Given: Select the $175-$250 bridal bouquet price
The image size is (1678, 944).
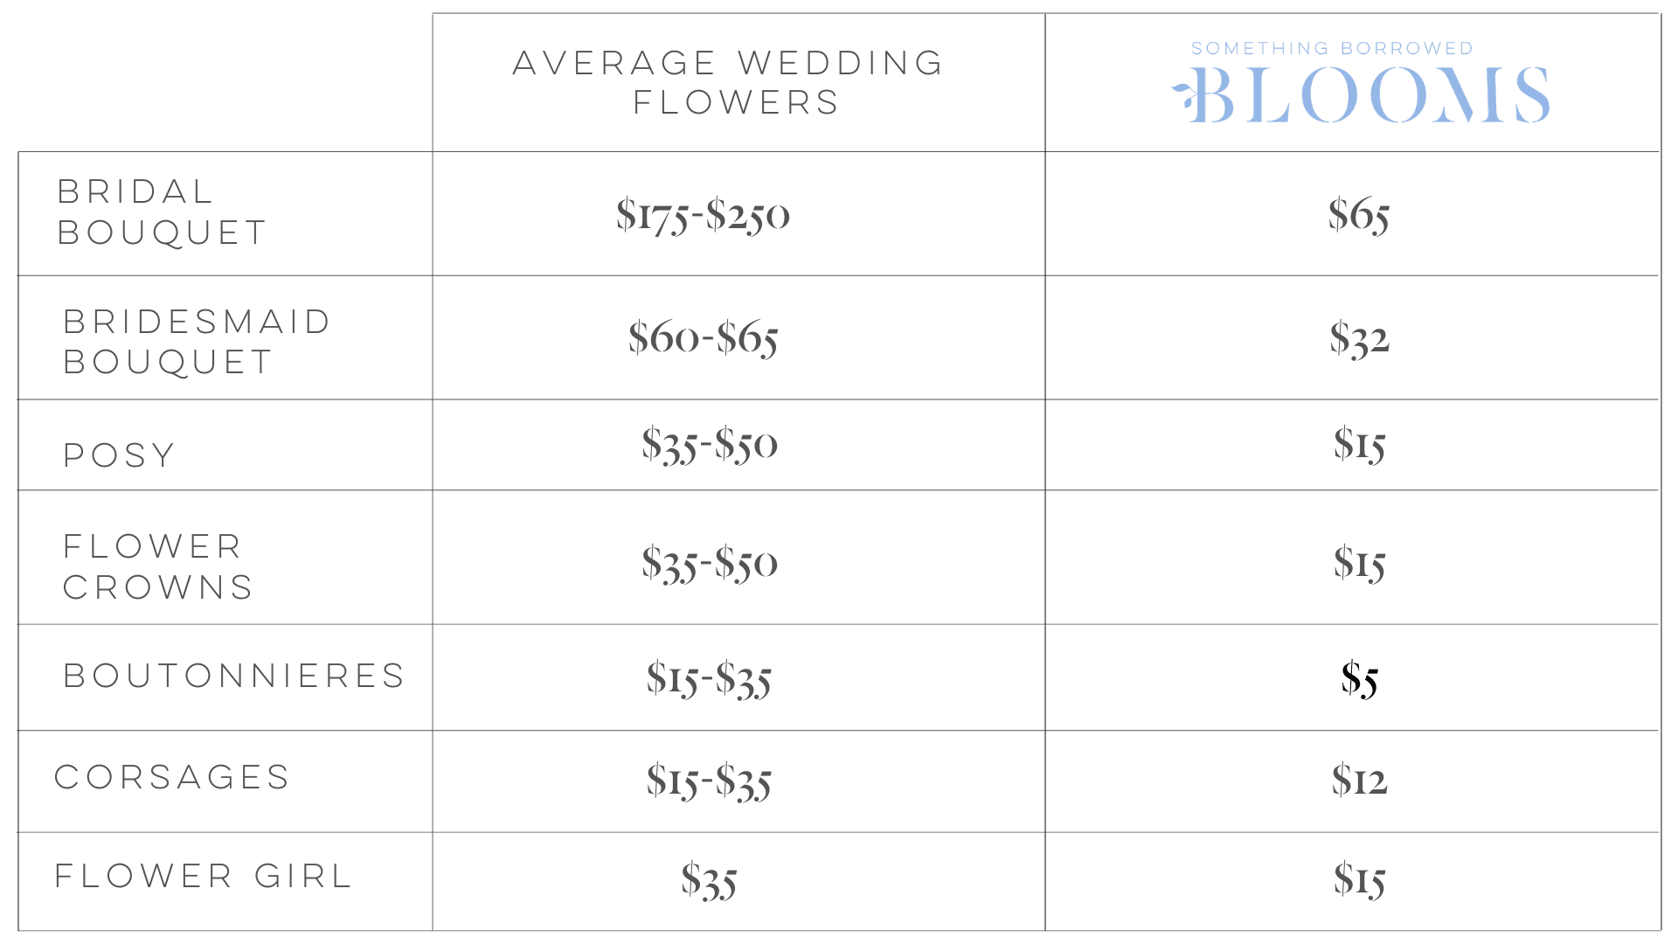Looking at the screenshot, I should point(703,215).
